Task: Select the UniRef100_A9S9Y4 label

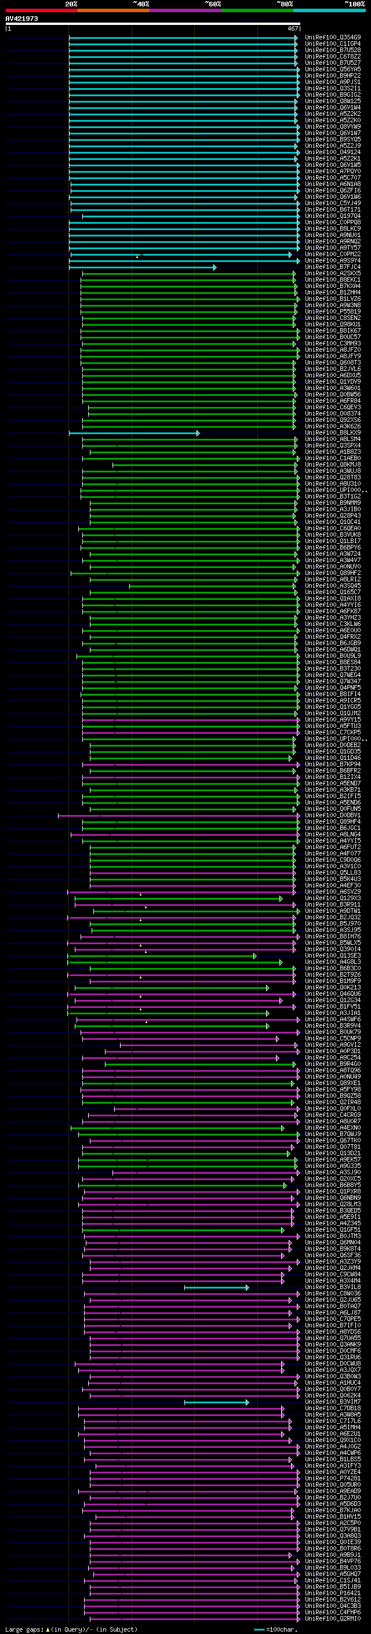Action: coord(333,261)
